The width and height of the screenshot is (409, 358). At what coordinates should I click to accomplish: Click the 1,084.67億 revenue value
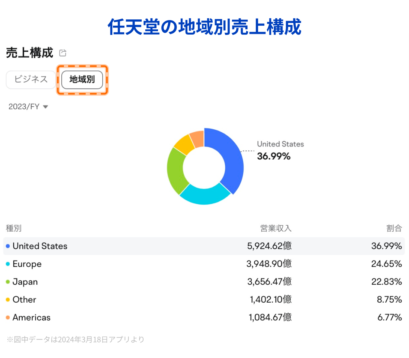point(270,317)
